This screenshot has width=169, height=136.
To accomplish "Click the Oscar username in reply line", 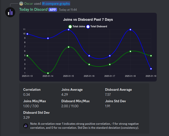I will point(29,4).
